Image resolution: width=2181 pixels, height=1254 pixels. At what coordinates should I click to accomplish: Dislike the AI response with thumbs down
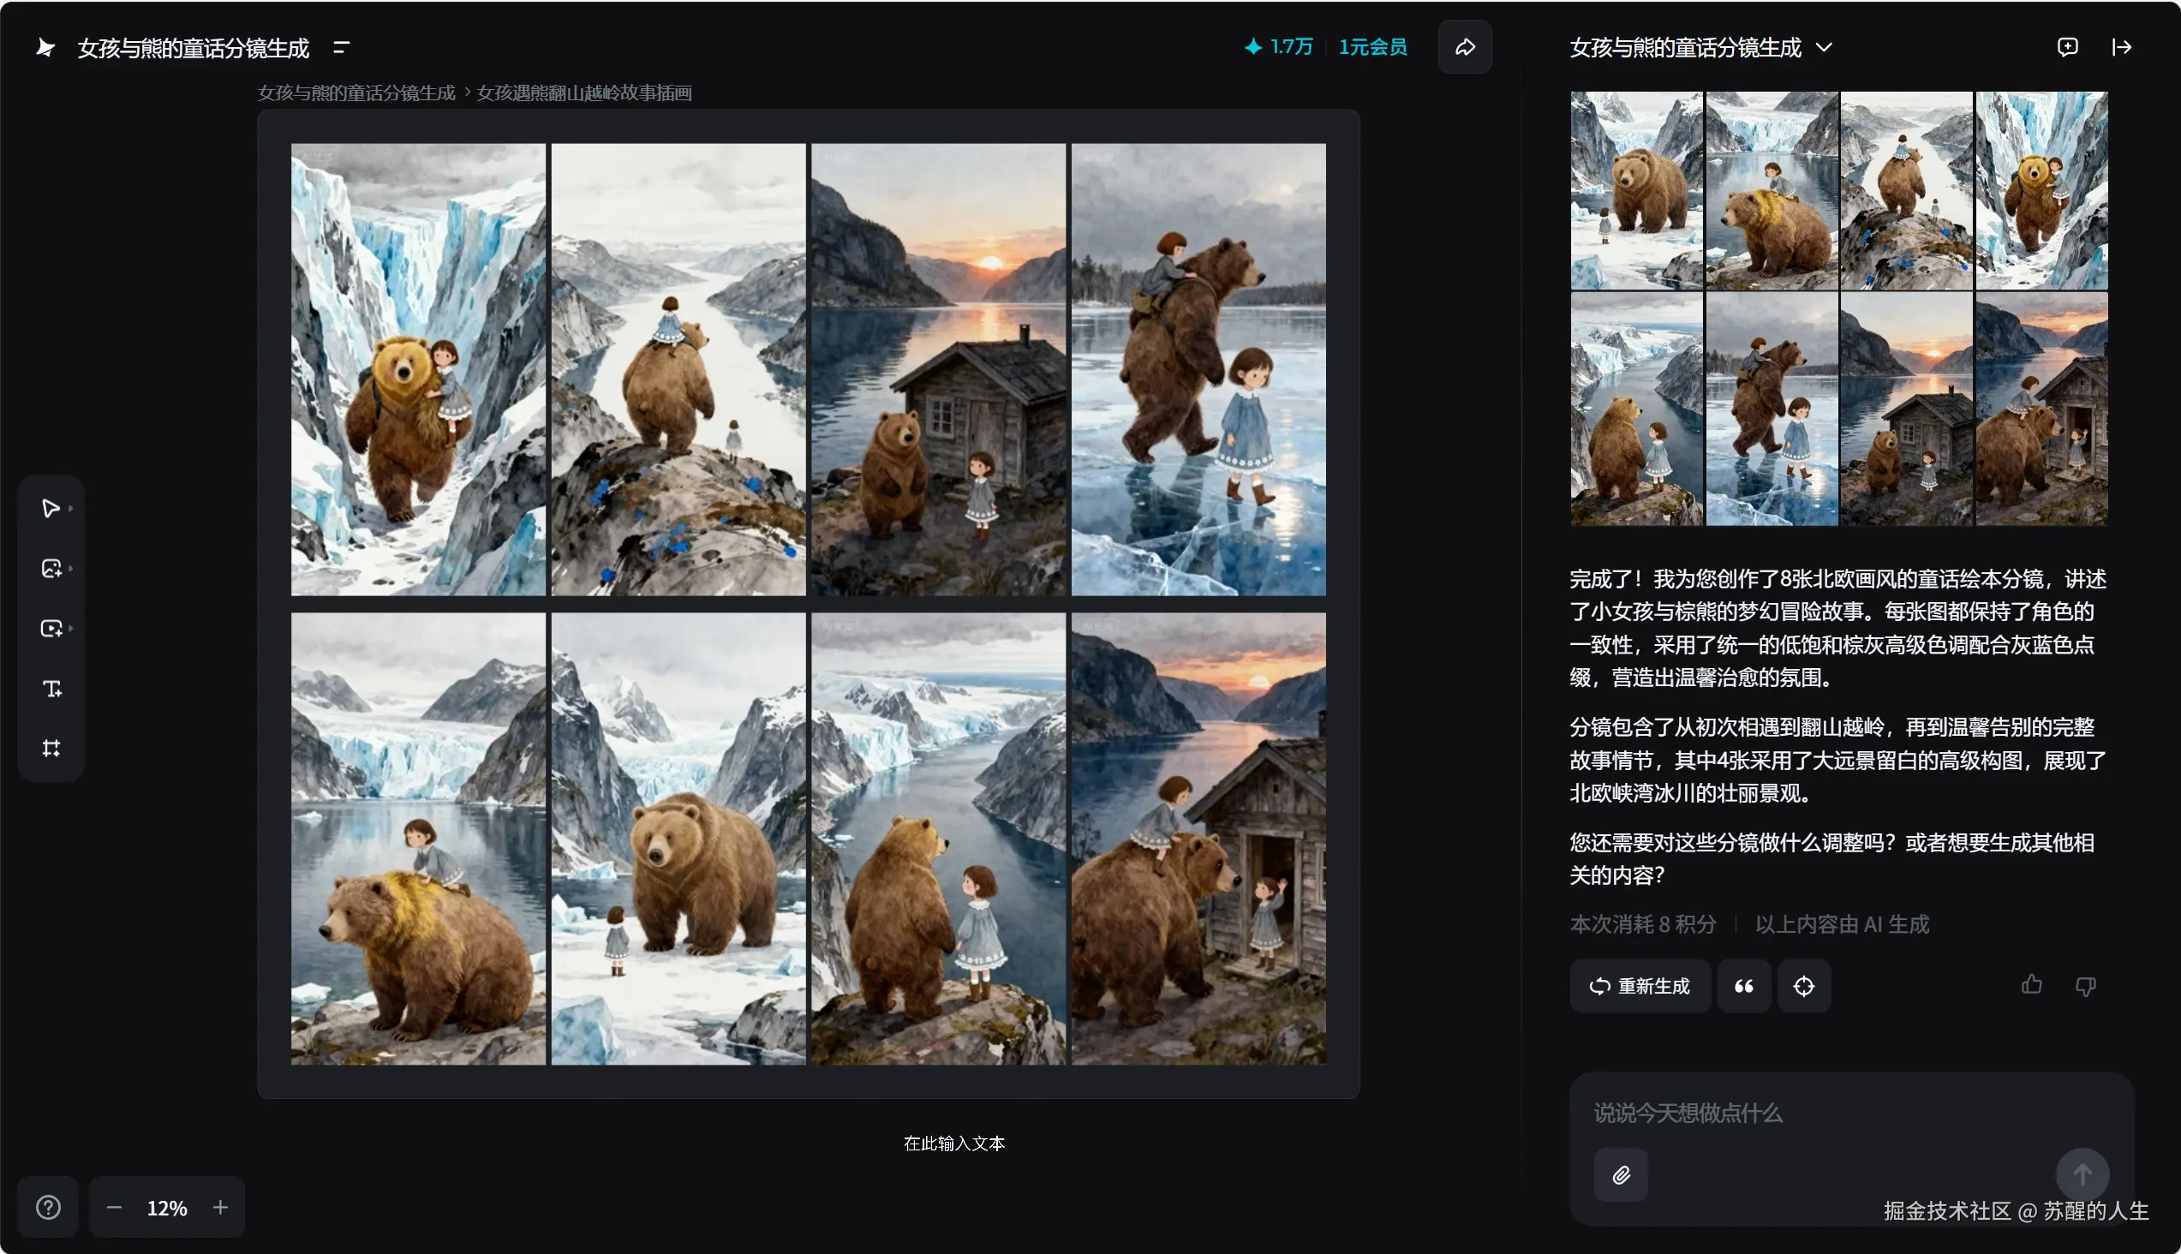click(x=2085, y=986)
